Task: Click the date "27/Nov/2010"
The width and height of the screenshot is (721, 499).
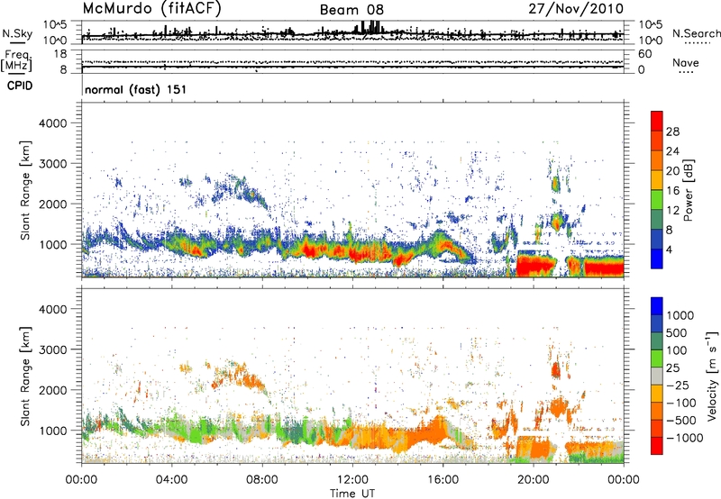Action: pos(576,9)
